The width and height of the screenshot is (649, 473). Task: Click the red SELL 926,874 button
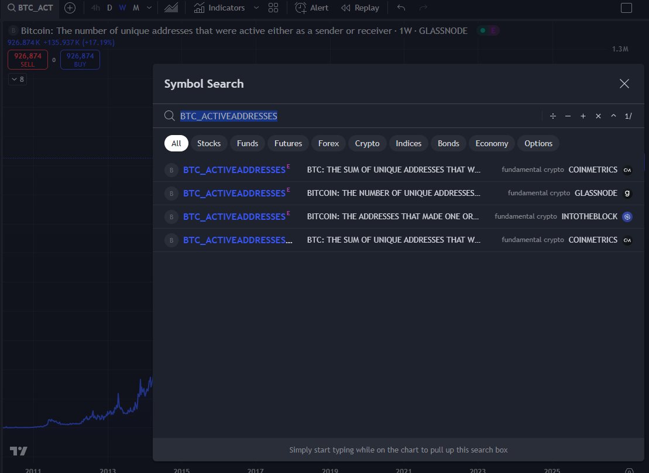pyautogui.click(x=28, y=60)
